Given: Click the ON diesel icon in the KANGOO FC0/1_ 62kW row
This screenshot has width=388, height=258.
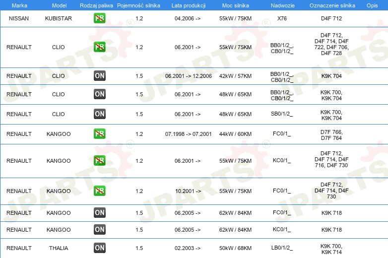Looking at the screenshot, I should click(99, 212).
